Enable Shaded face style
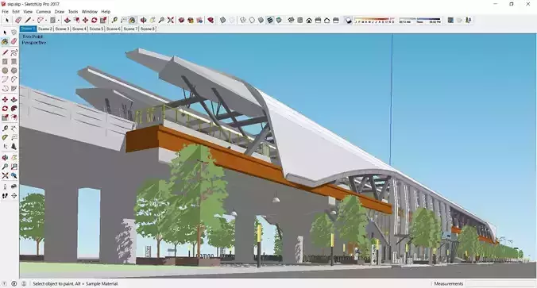This screenshot has width=537, height=288. tap(261, 20)
